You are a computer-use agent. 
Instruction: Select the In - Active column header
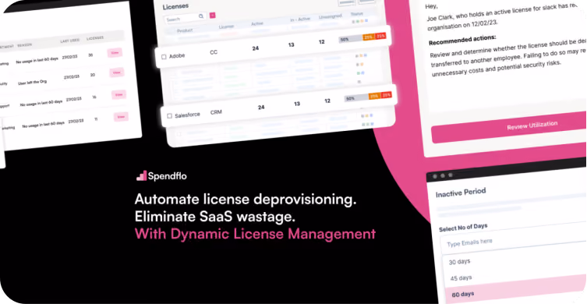[300, 19]
